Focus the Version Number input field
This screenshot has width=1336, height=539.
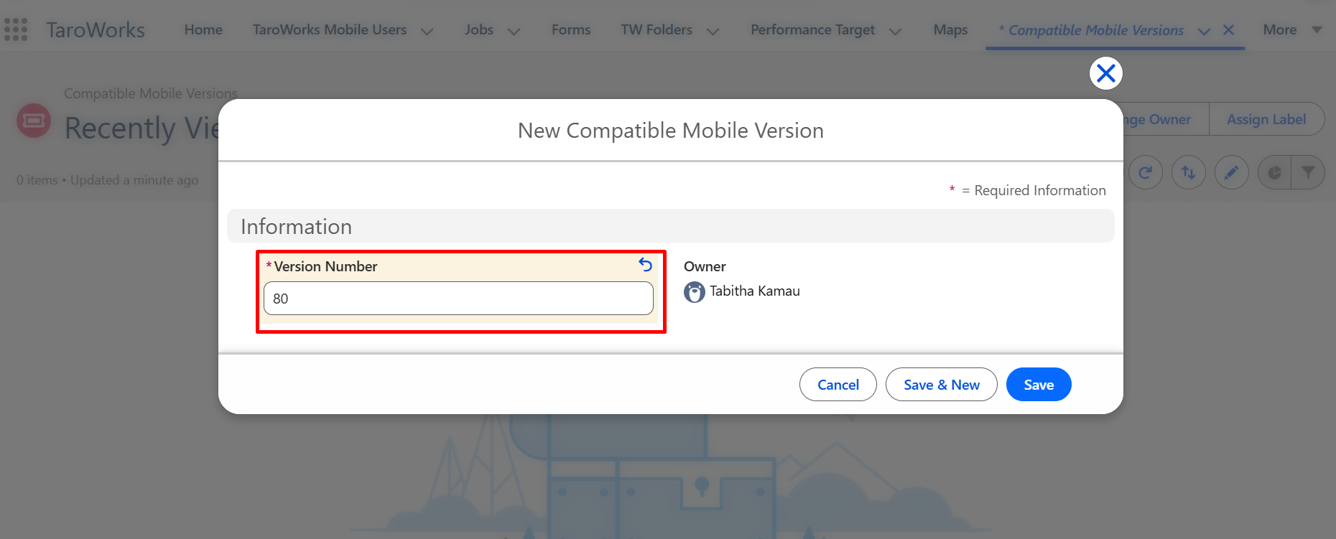pyautogui.click(x=458, y=299)
